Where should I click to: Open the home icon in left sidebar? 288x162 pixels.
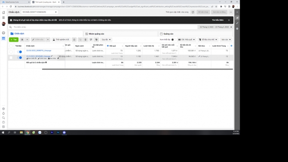(3, 12)
